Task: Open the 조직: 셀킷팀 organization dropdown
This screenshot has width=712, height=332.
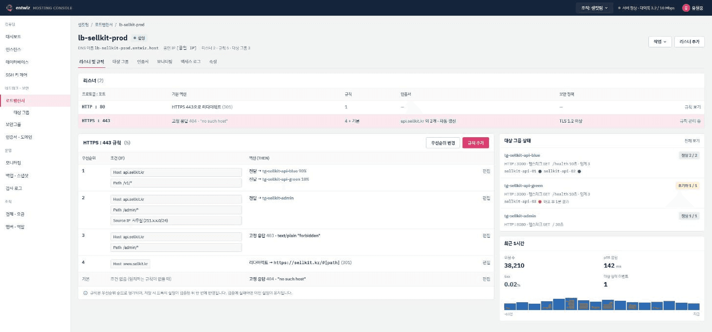Action: 594,8
